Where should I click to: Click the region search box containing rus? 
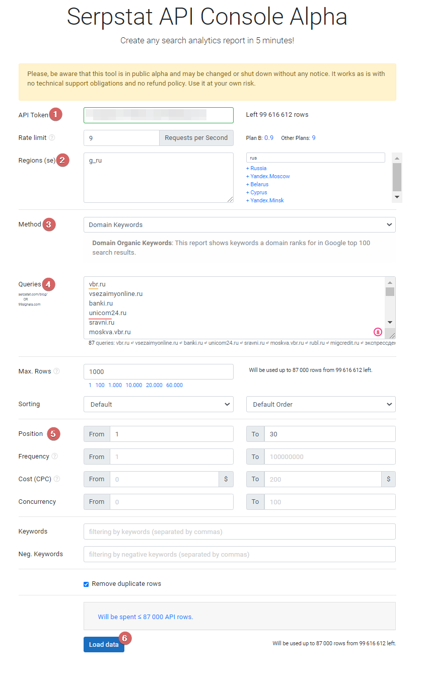pyautogui.click(x=316, y=158)
